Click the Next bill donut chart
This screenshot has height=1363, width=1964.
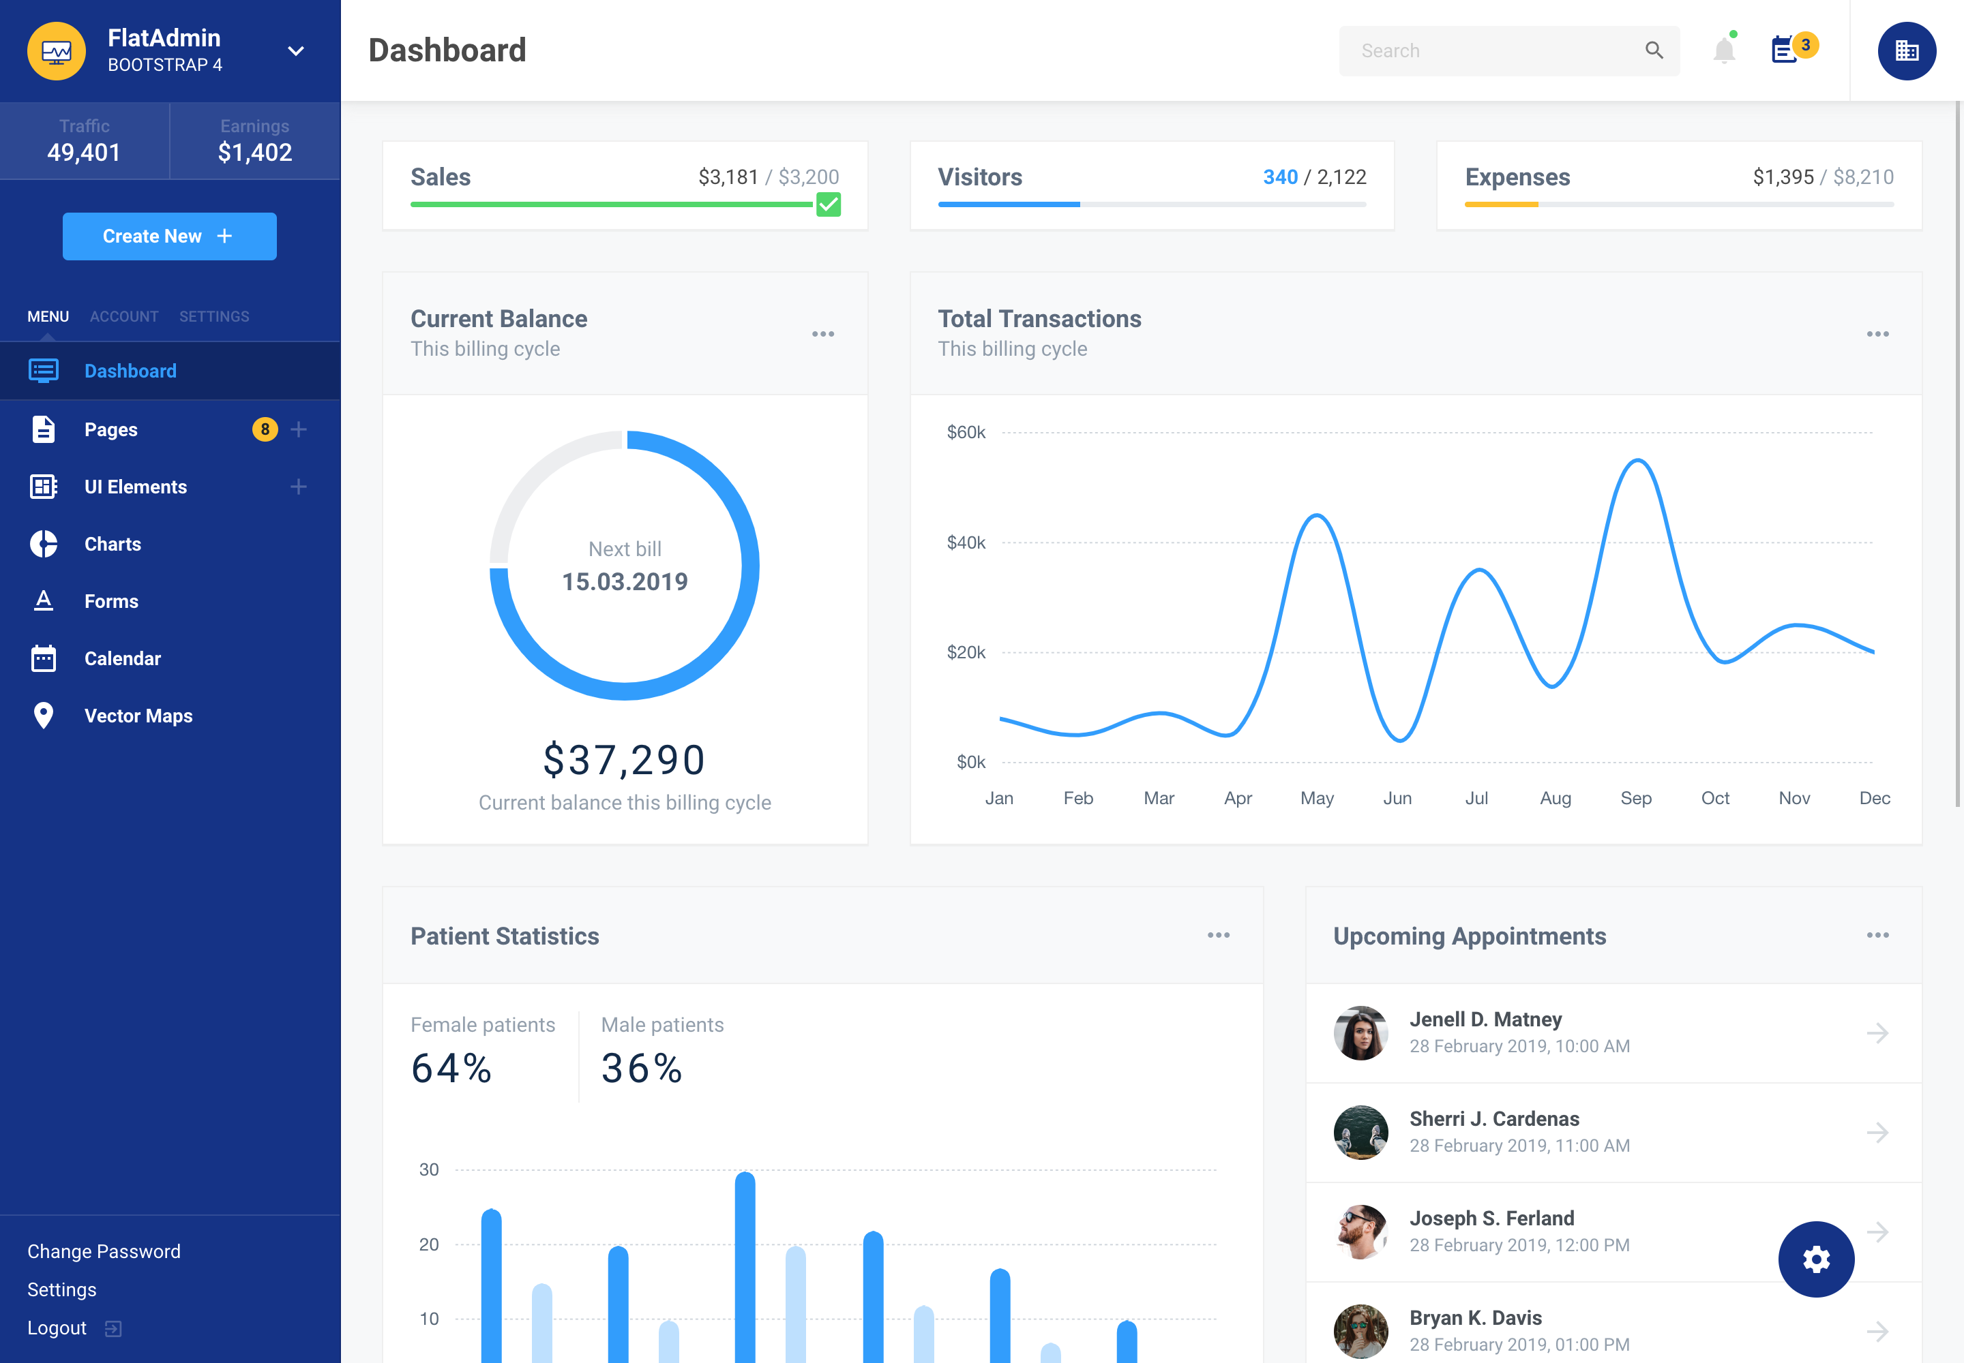(625, 566)
